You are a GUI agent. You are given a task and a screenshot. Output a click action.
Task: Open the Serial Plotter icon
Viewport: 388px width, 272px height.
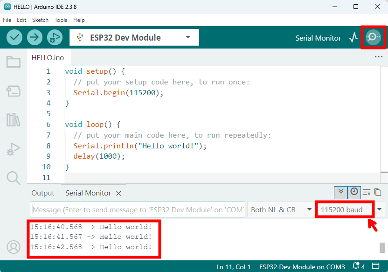(x=353, y=37)
